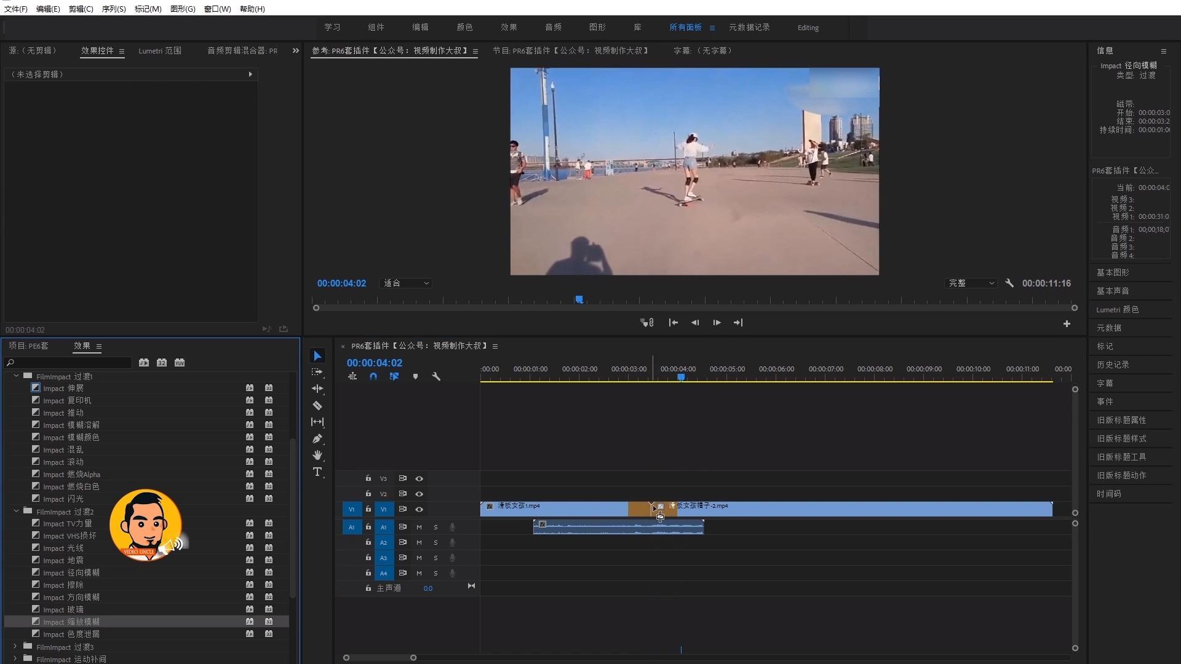The width and height of the screenshot is (1181, 664).
Task: Select the Type tool
Action: click(x=317, y=472)
